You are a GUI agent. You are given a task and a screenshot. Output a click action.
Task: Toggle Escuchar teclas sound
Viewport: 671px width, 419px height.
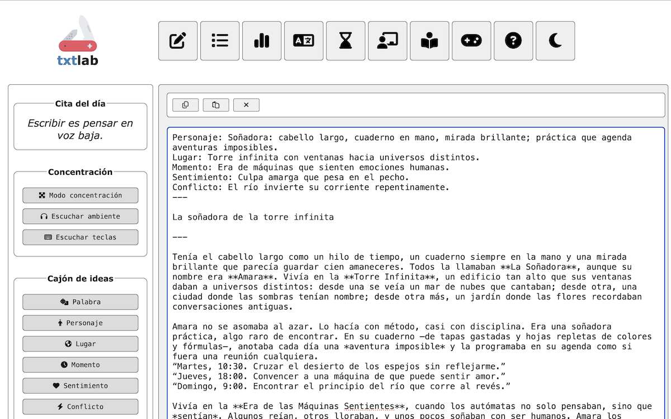tap(81, 237)
